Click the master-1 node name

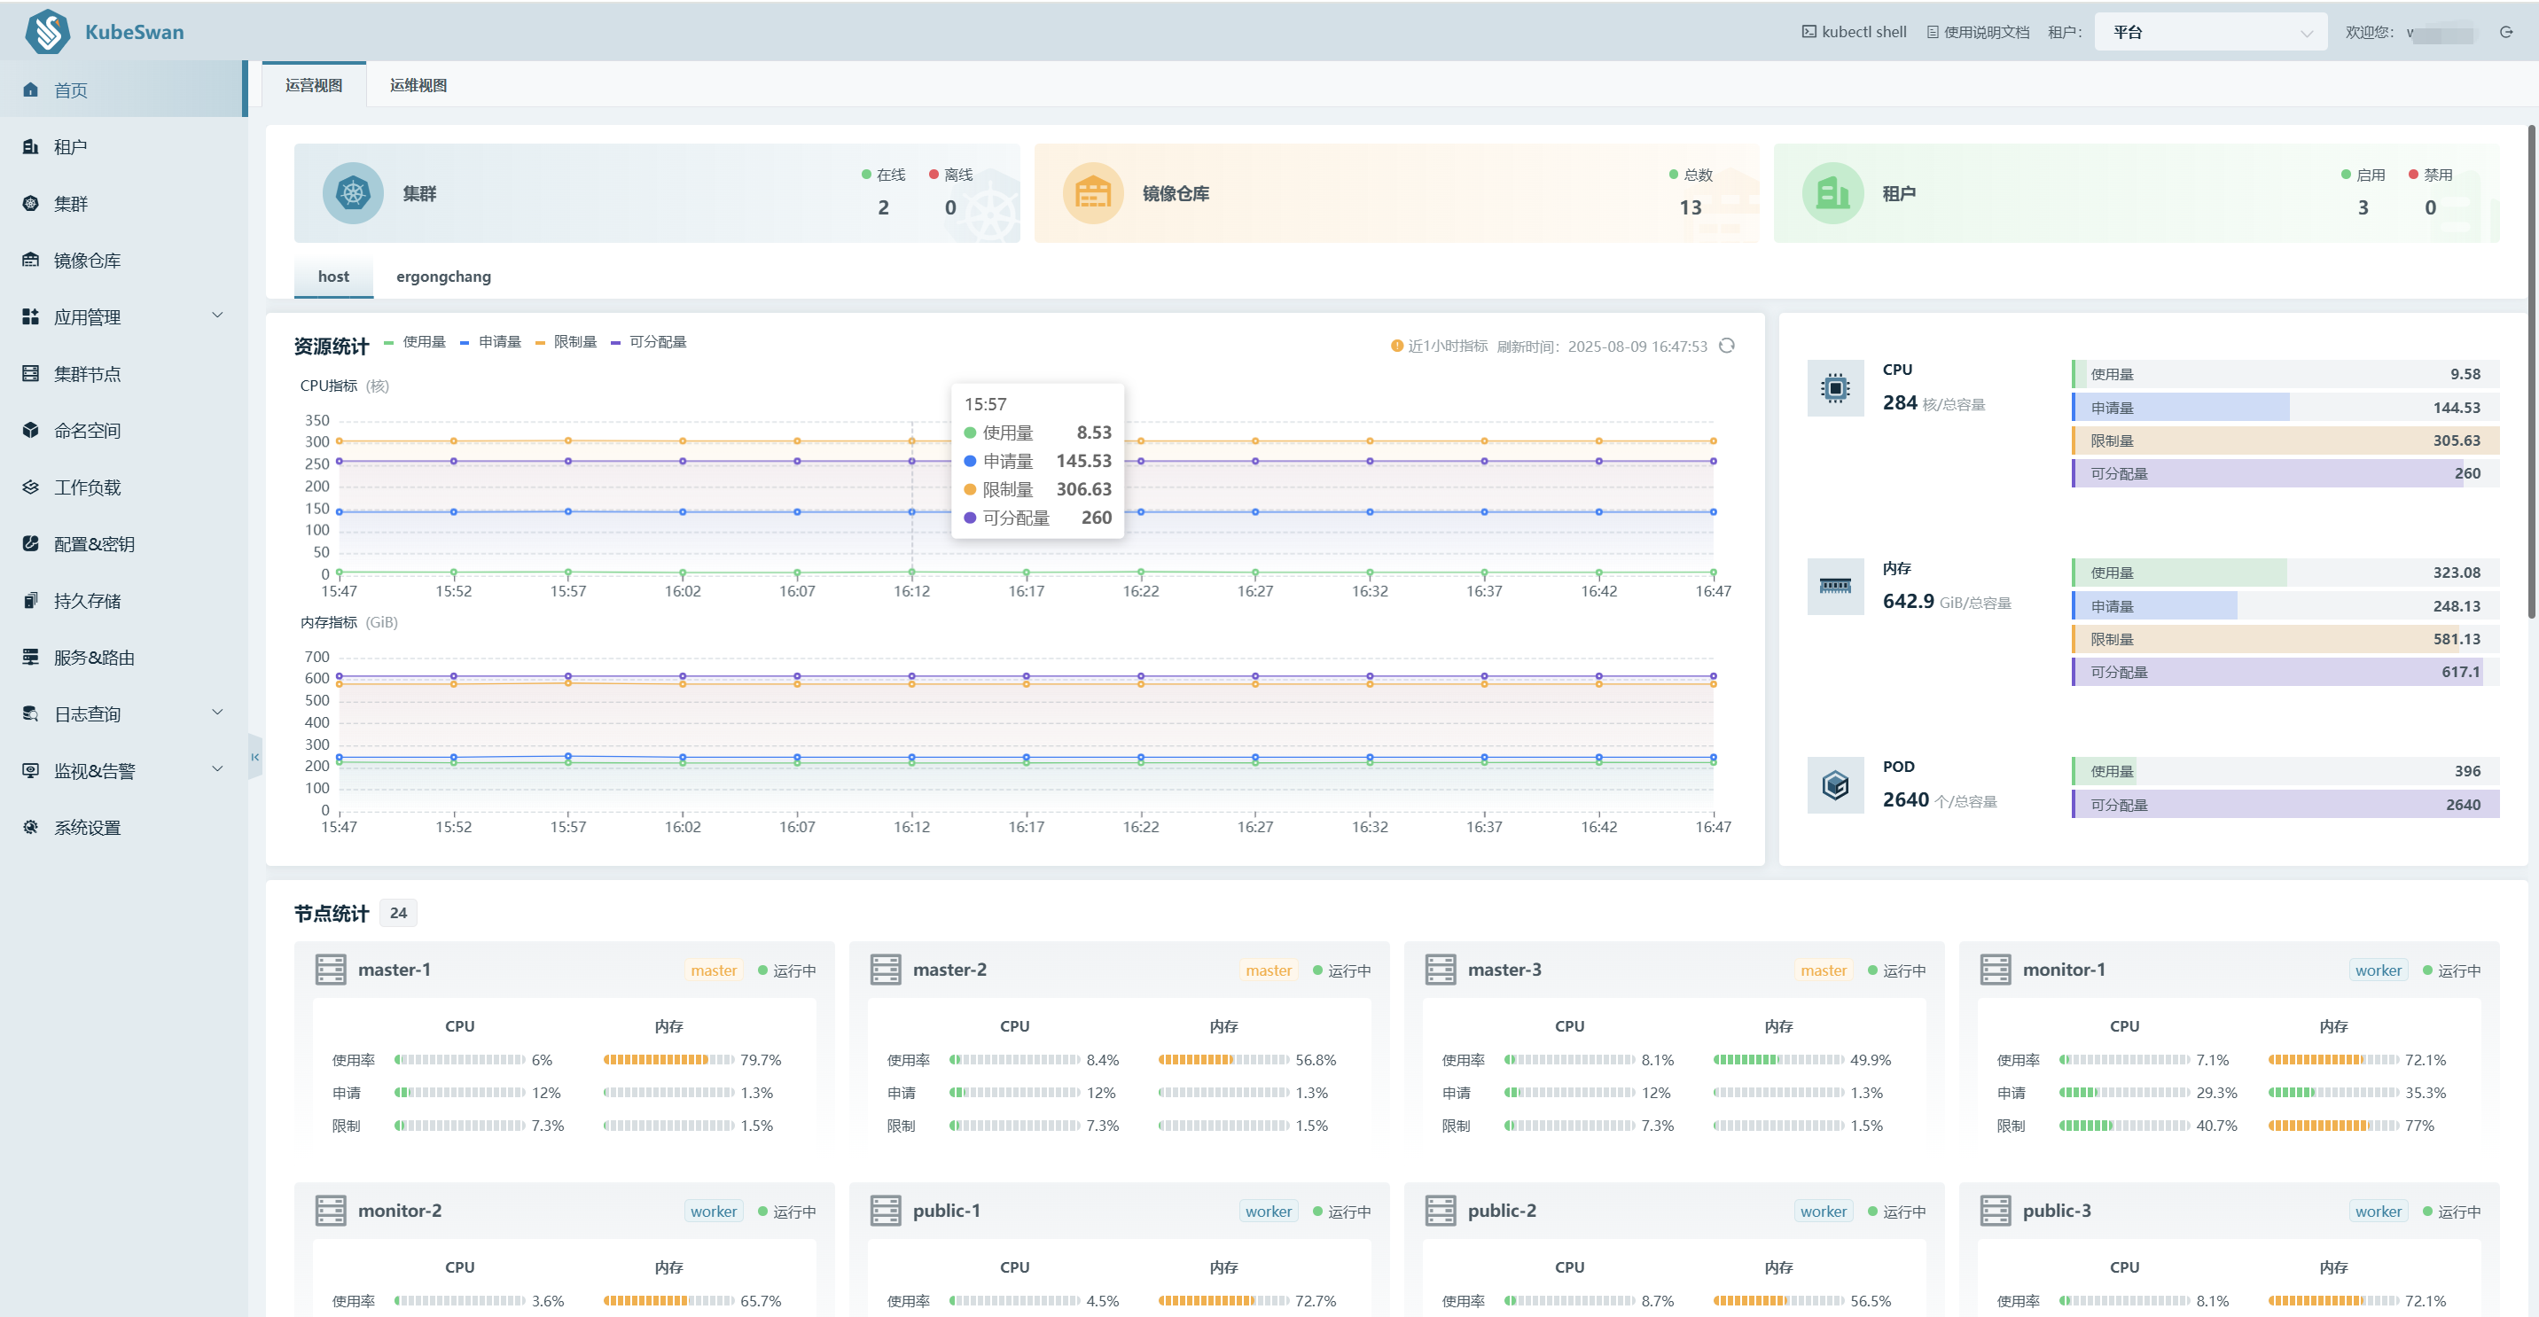395,970
